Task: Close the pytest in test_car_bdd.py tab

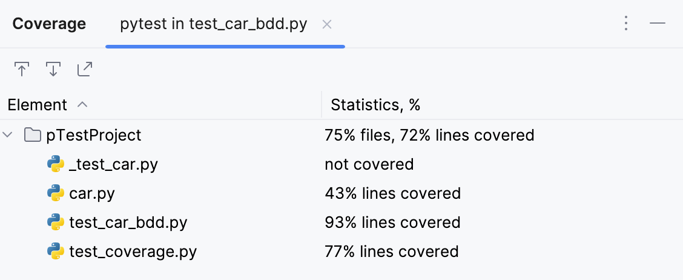Action: pyautogui.click(x=327, y=24)
